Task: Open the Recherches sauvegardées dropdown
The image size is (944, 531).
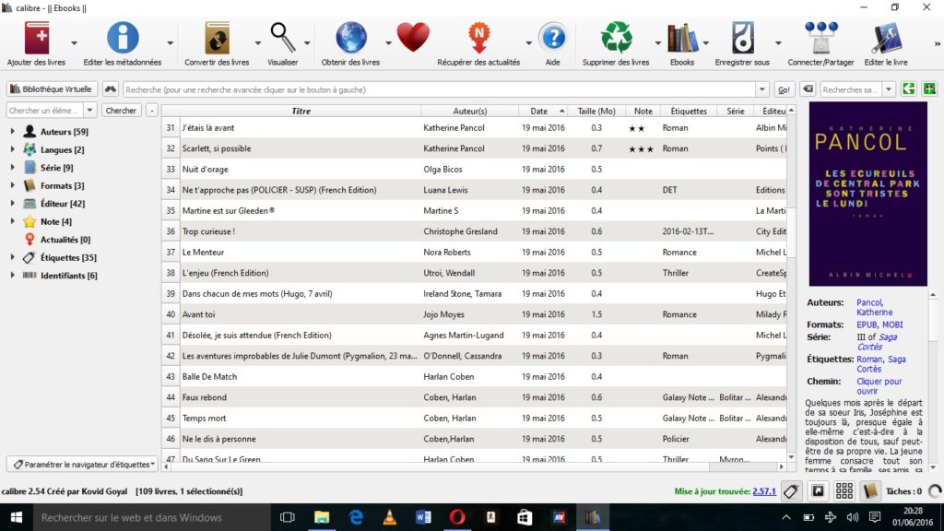Action: click(889, 89)
